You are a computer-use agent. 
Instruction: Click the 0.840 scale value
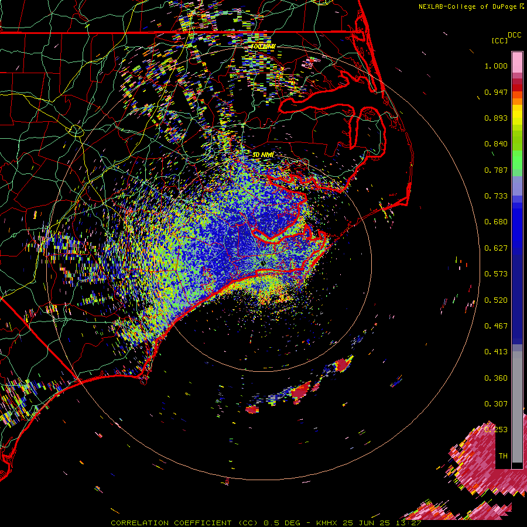coord(496,144)
